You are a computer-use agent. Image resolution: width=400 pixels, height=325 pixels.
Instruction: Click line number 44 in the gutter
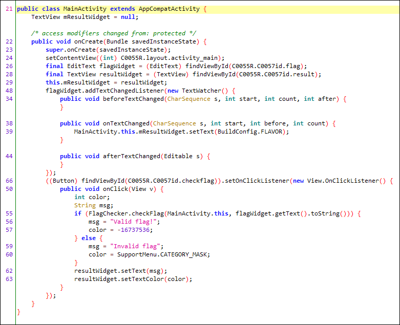point(9,156)
